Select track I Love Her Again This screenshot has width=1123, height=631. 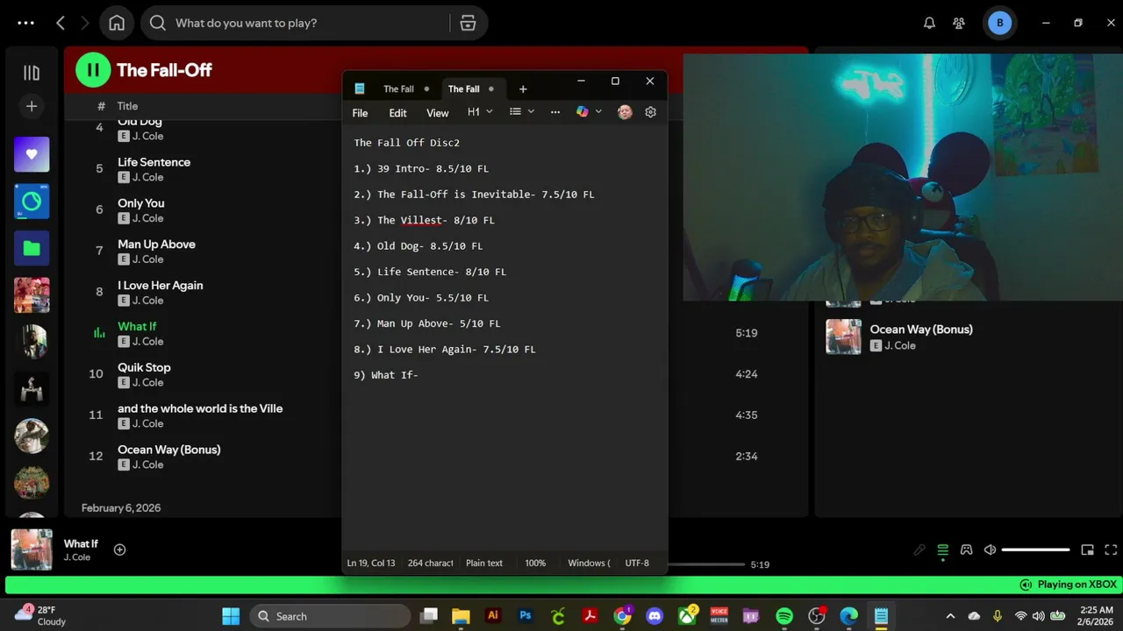click(x=161, y=286)
